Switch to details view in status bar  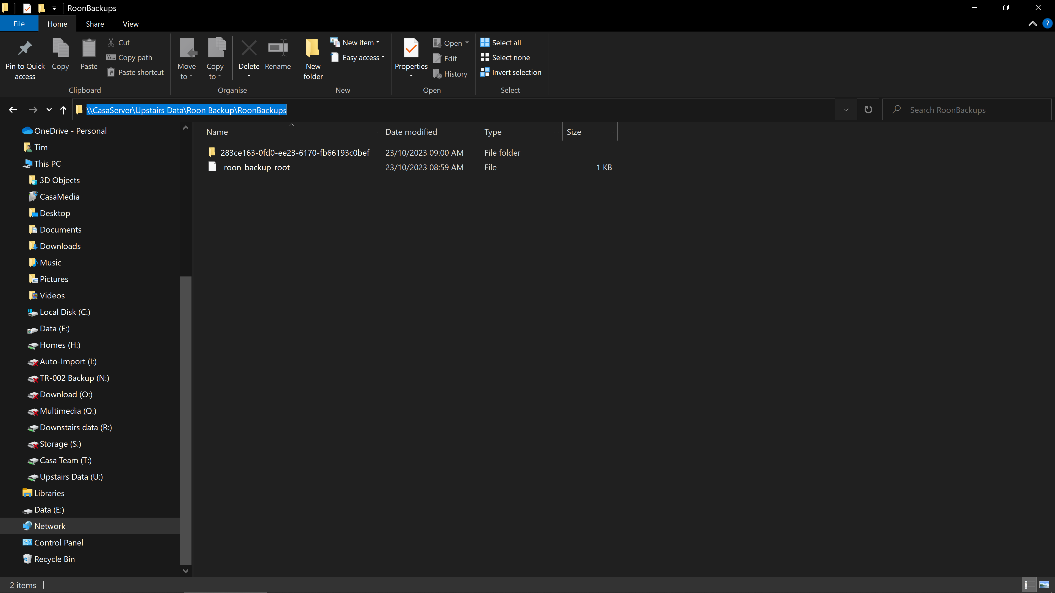[x=1029, y=585]
